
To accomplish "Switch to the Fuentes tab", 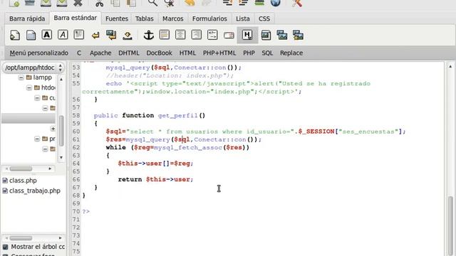I will click(x=117, y=18).
